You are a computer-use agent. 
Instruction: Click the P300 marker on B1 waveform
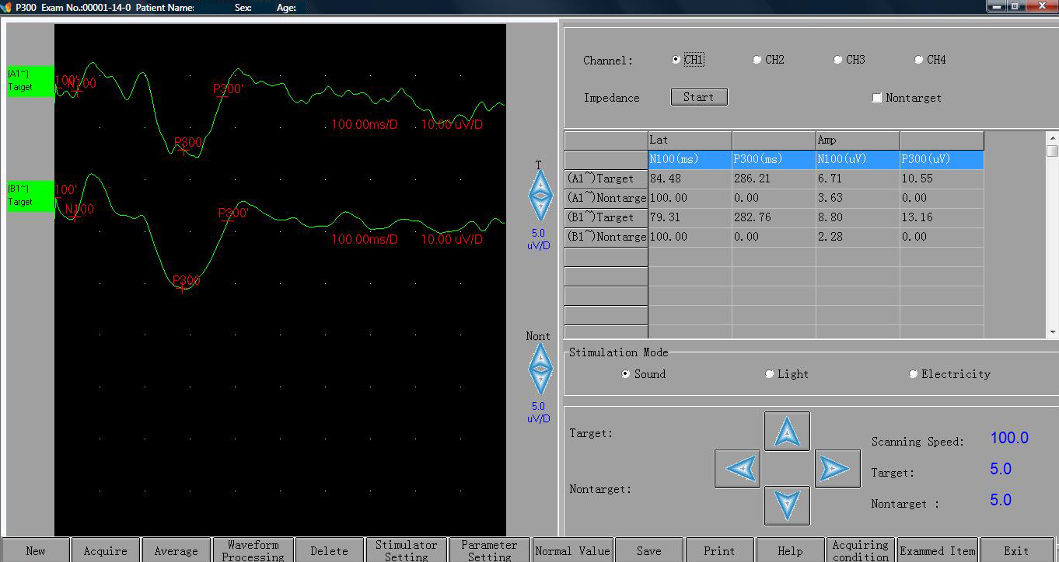(x=186, y=281)
